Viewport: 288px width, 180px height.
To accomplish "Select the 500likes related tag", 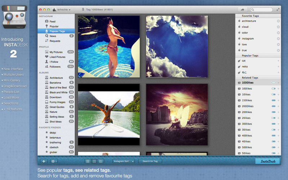I will coord(258,147).
